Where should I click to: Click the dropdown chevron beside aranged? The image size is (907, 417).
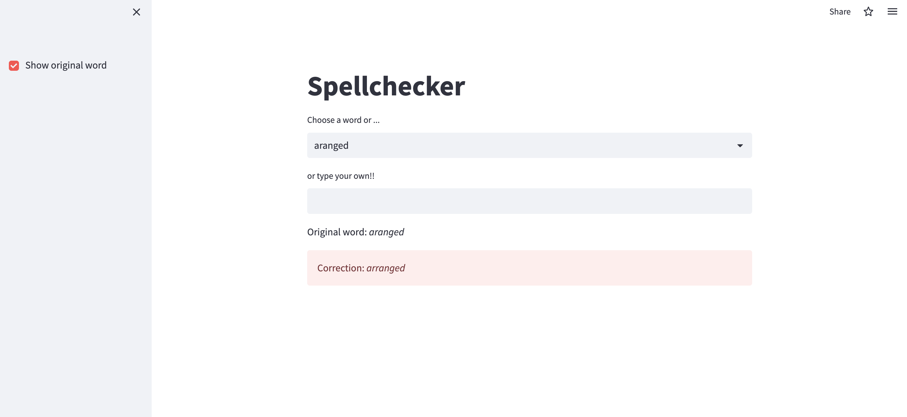pyautogui.click(x=740, y=145)
